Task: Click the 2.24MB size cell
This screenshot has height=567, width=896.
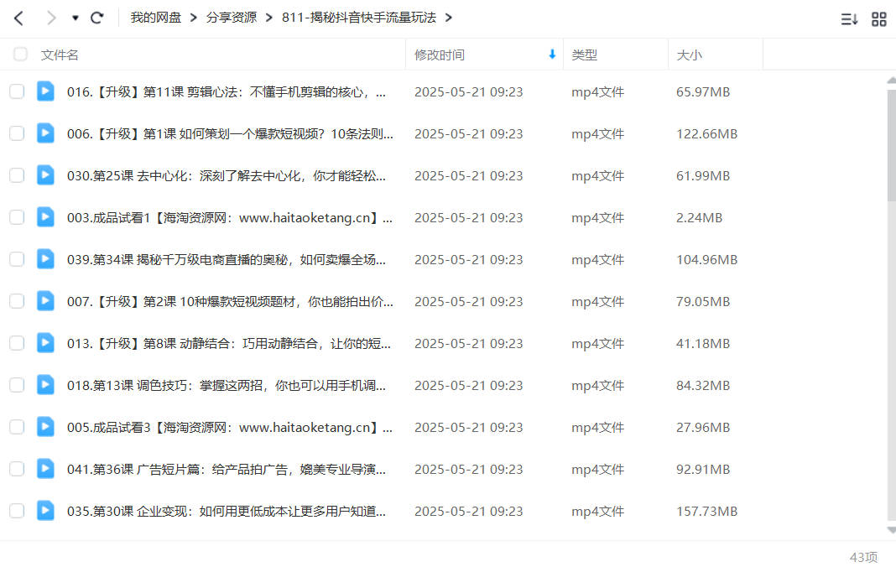Action: 700,218
